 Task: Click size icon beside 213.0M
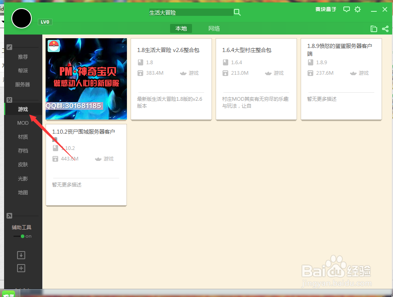(x=225, y=73)
